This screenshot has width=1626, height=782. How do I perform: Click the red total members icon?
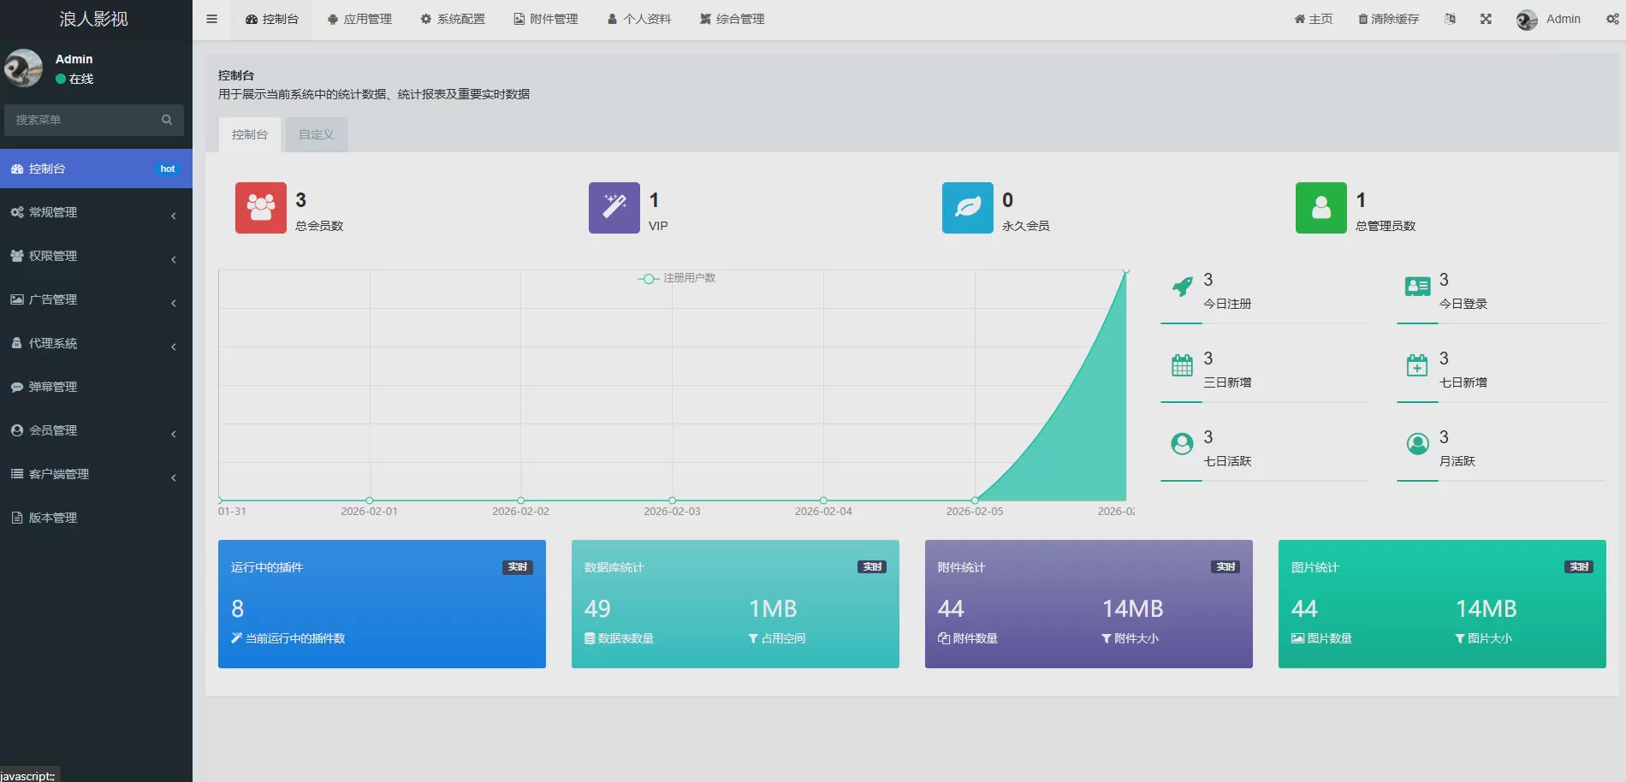point(261,208)
